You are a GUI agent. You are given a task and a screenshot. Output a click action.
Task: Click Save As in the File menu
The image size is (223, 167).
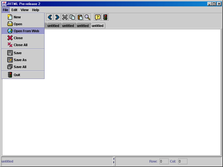coord(20,60)
